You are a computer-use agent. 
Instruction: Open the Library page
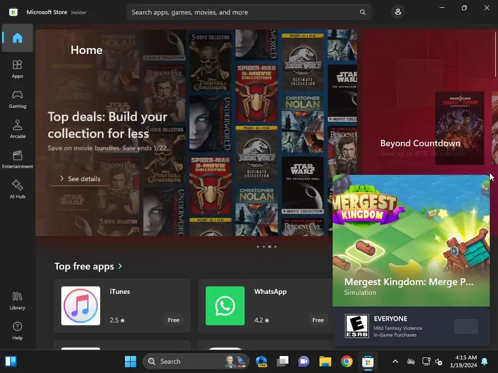click(18, 301)
